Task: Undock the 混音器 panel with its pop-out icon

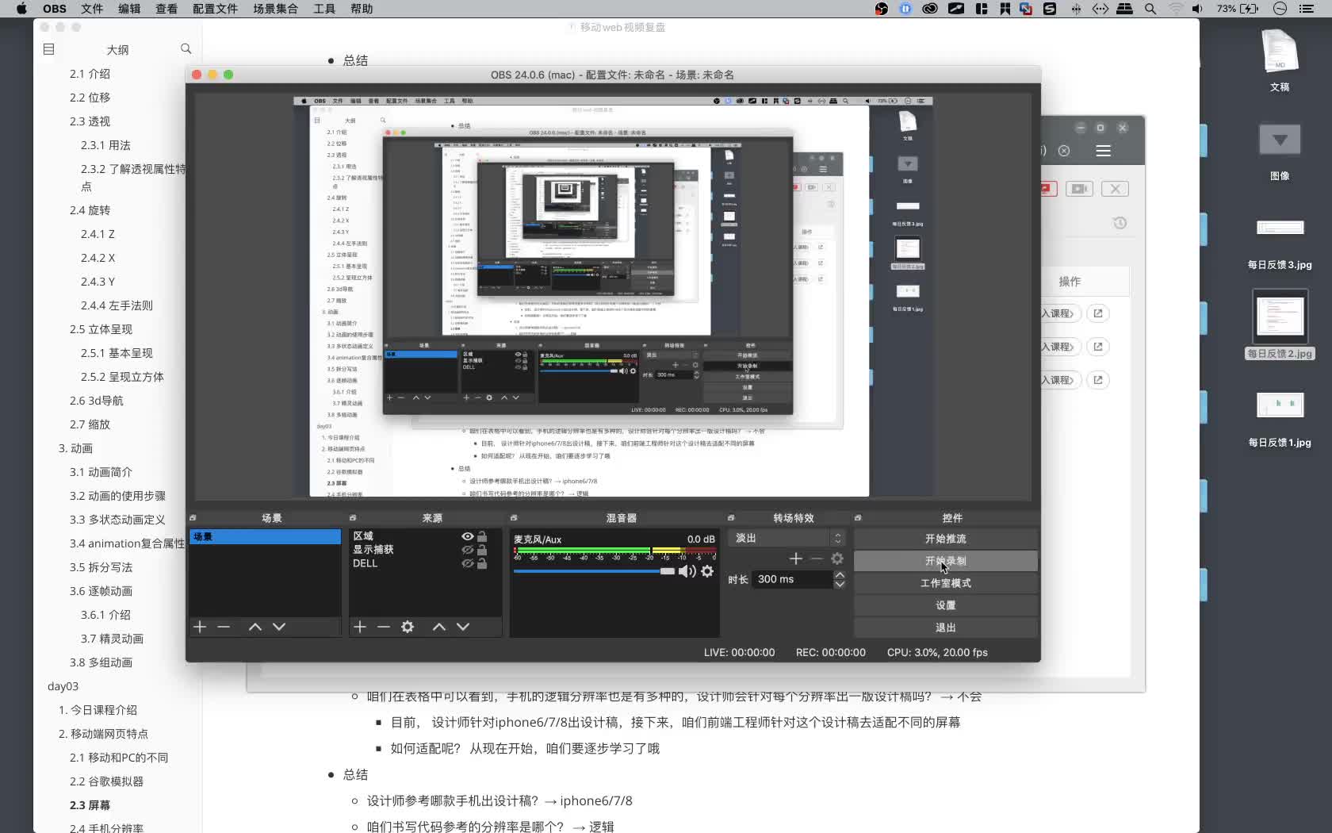Action: 514,518
